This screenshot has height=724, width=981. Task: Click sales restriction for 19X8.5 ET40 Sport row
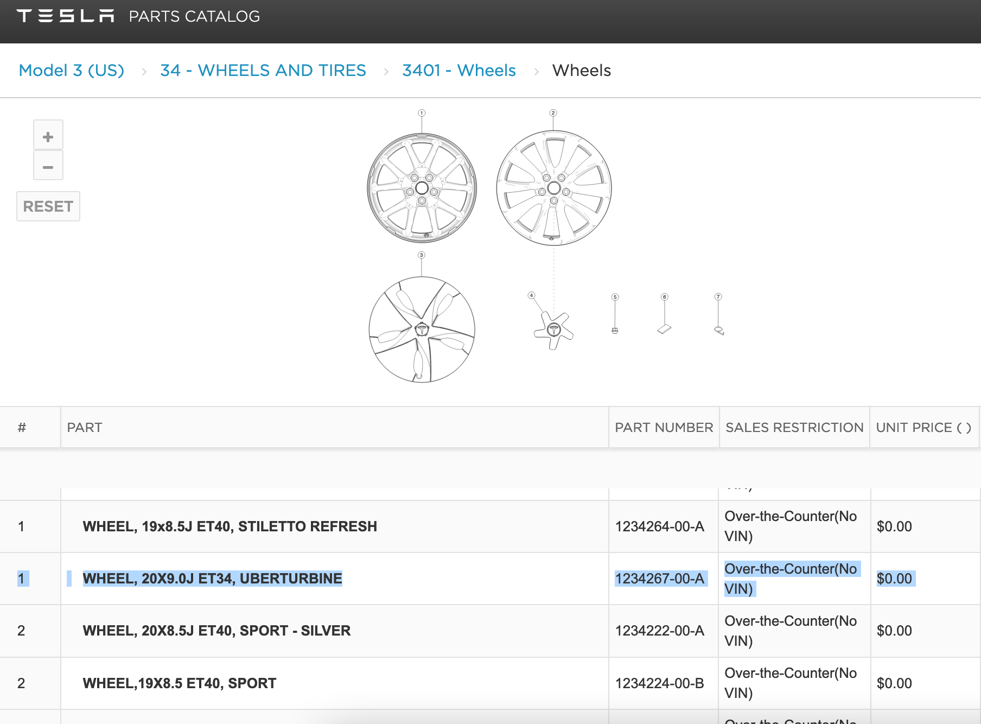pos(791,683)
